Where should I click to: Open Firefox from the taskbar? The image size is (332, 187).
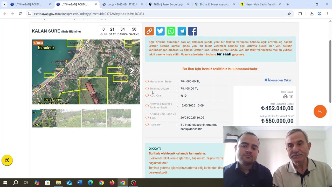(112, 183)
